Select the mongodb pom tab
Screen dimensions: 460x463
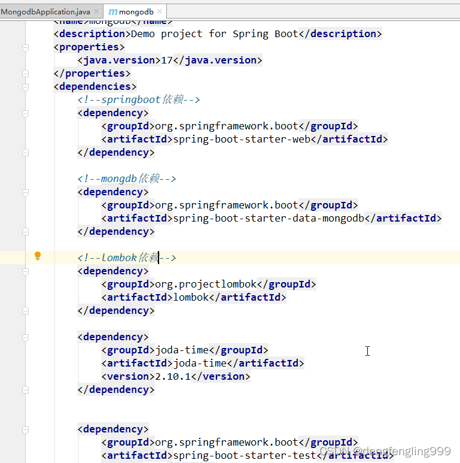(x=136, y=12)
